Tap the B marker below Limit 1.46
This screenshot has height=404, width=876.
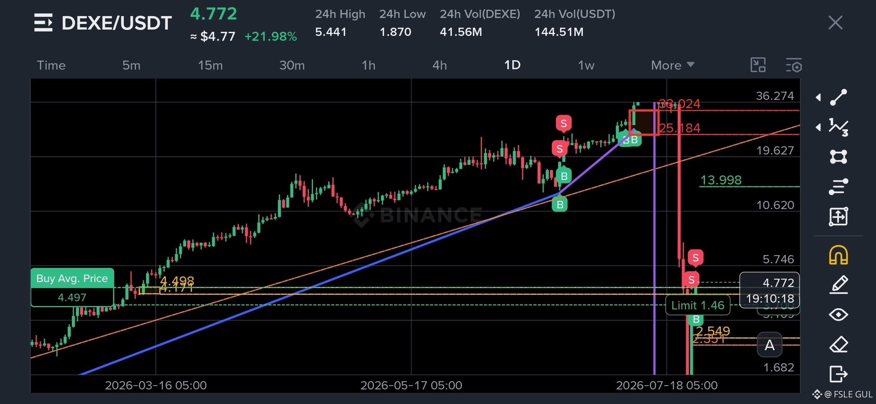(696, 319)
